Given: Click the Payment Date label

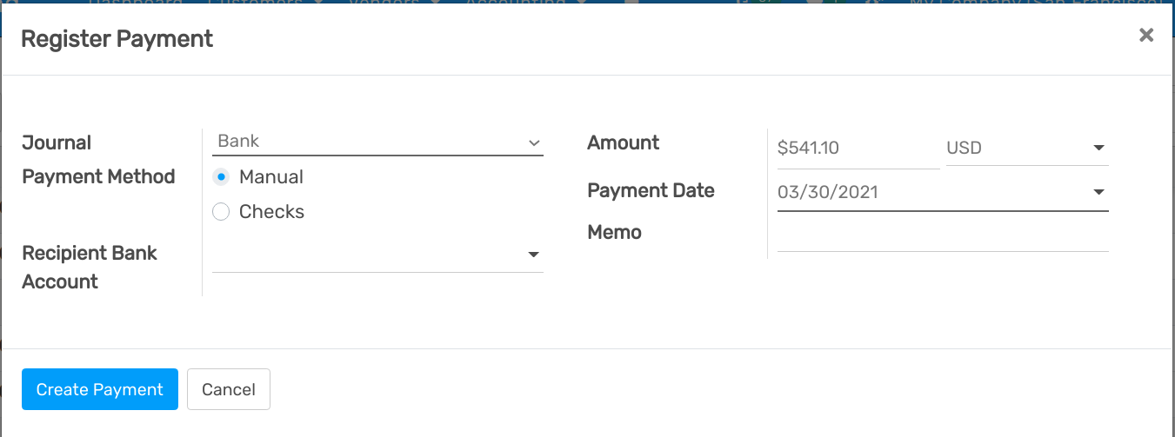Looking at the screenshot, I should coord(651,191).
